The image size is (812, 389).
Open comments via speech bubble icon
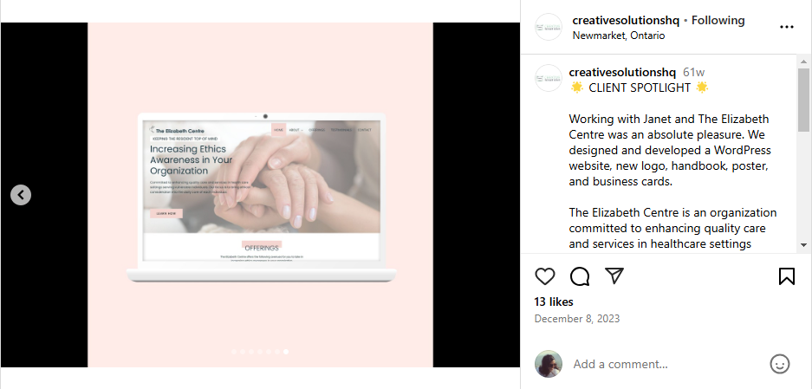coord(580,276)
